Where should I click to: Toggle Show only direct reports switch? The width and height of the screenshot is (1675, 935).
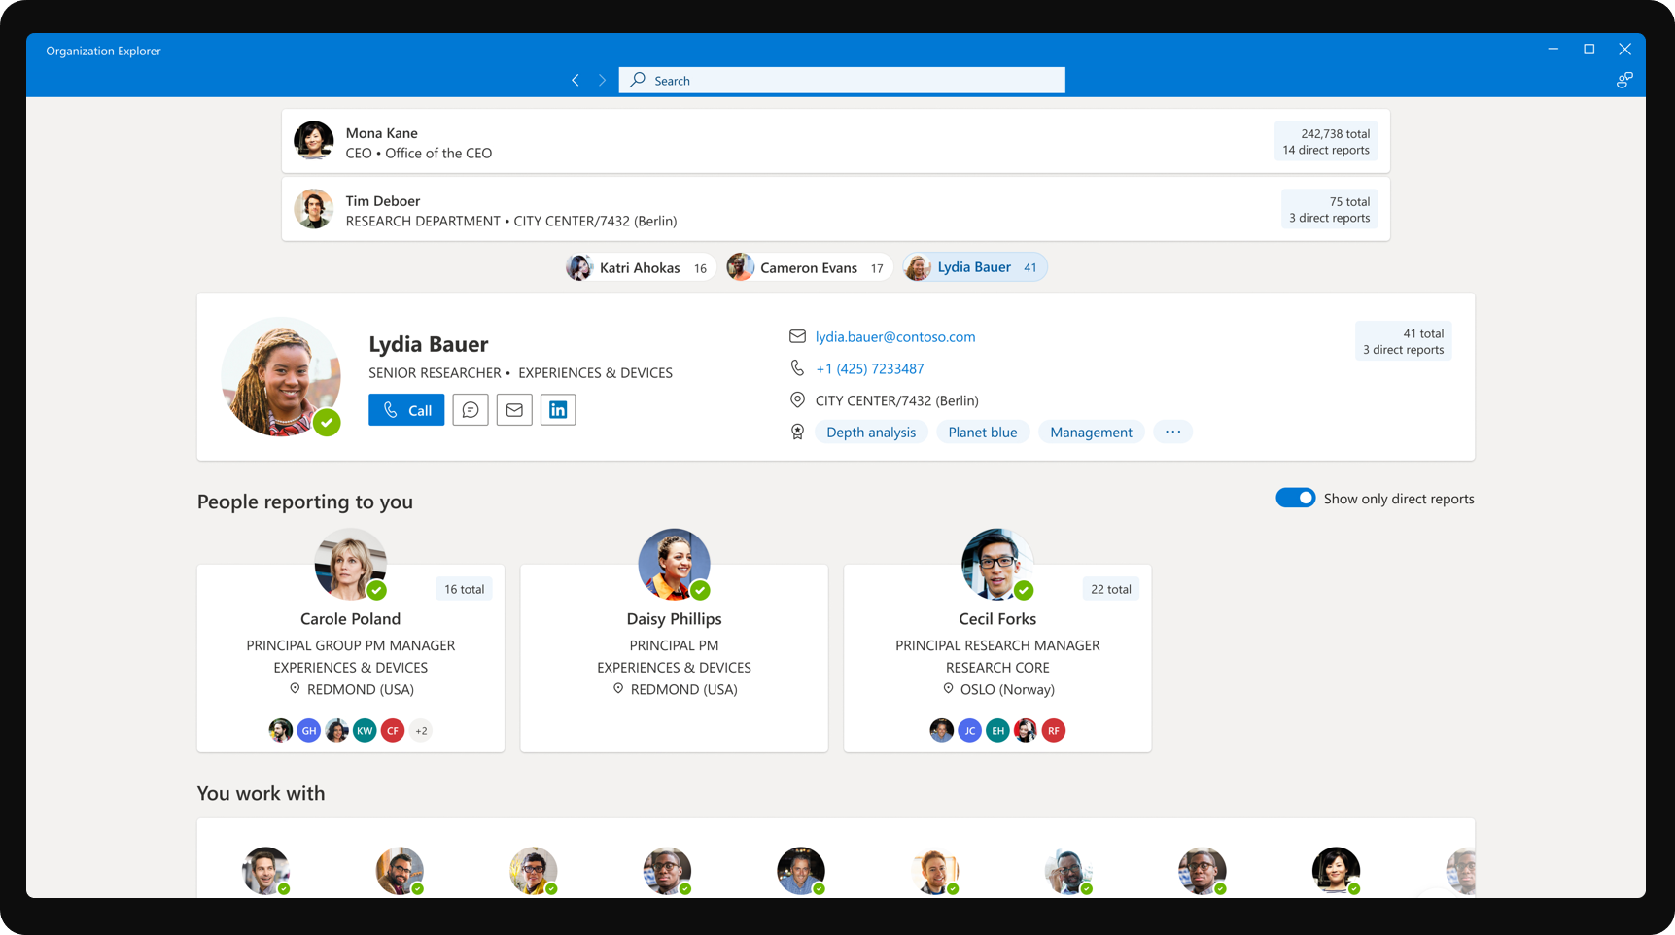coord(1295,499)
